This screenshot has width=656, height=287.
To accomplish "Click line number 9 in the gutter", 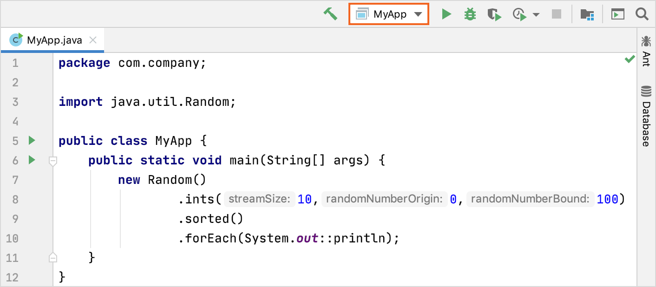I will (15, 219).
